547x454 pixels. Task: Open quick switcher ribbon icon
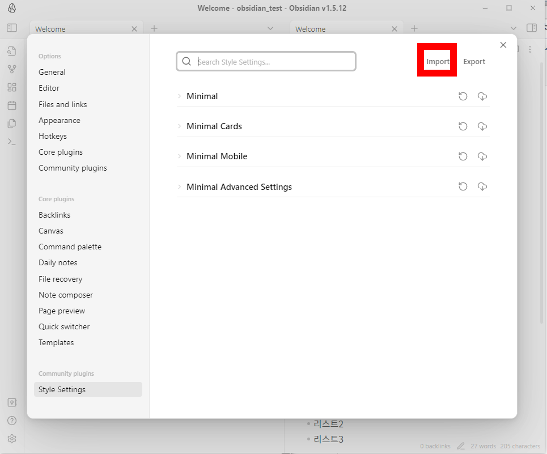pyautogui.click(x=12, y=51)
